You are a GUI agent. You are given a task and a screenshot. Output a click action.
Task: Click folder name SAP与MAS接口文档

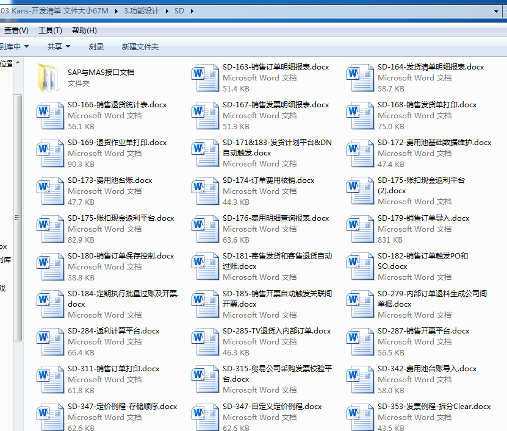pos(101,73)
